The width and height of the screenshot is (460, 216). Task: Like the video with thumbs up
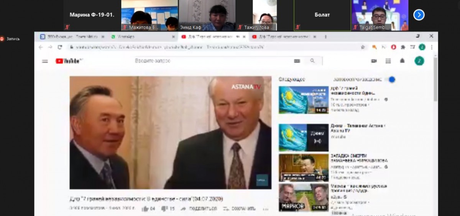(146, 209)
